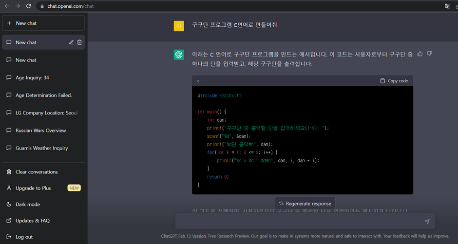The width and height of the screenshot is (458, 244).
Task: Click the logout arrow icon
Action: pyautogui.click(x=9, y=237)
